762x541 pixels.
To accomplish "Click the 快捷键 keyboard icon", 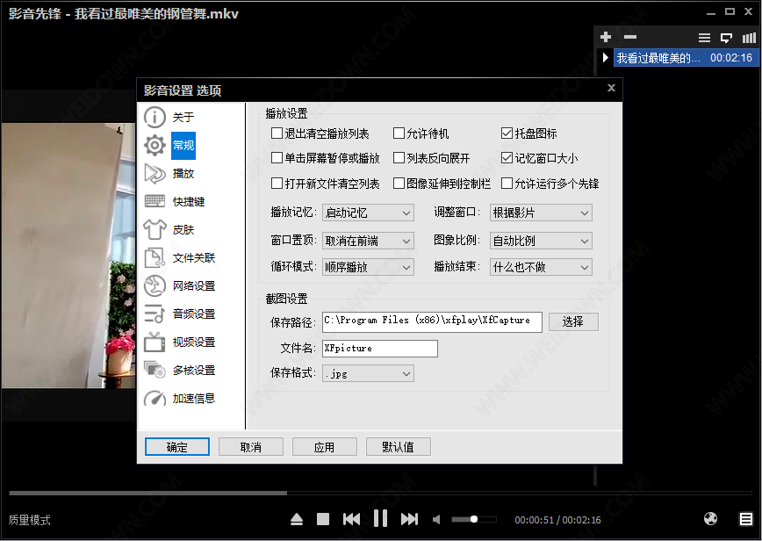I will pyautogui.click(x=155, y=201).
